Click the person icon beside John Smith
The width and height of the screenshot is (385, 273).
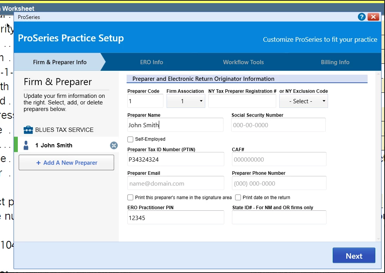point(26,145)
